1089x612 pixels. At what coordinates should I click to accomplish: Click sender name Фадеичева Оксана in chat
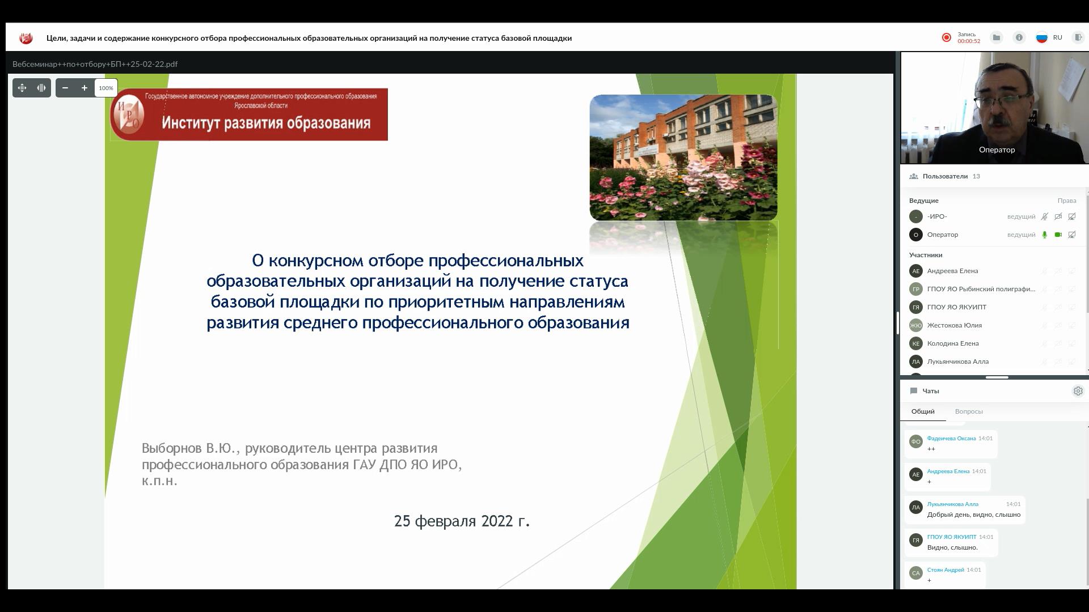951,439
